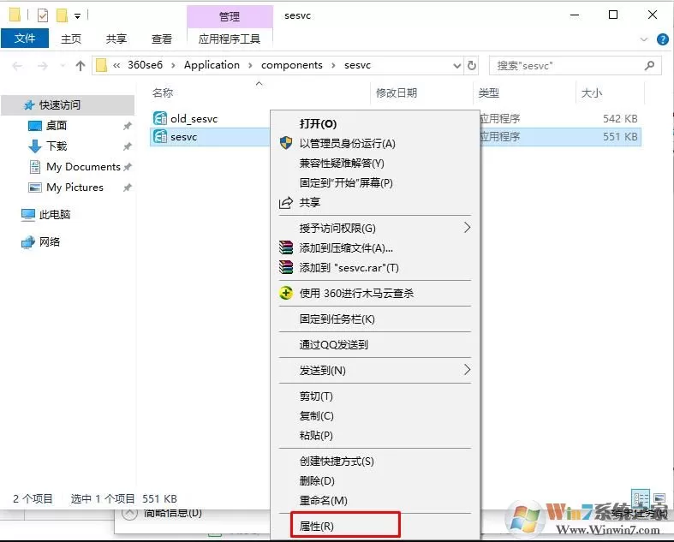Click the refresh icon beside address bar
Viewport: 674px width, 542px height.
point(472,65)
